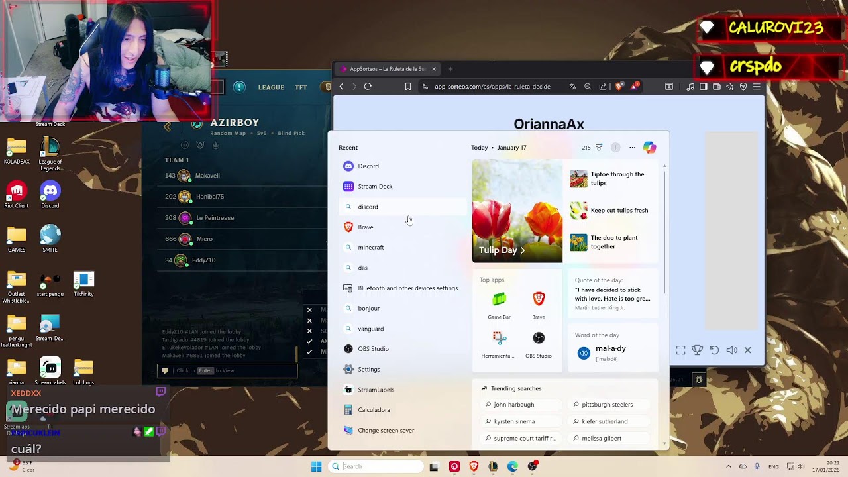Open Keep cut tulips fresh article
Image resolution: width=848 pixels, height=477 pixels.
click(x=613, y=211)
